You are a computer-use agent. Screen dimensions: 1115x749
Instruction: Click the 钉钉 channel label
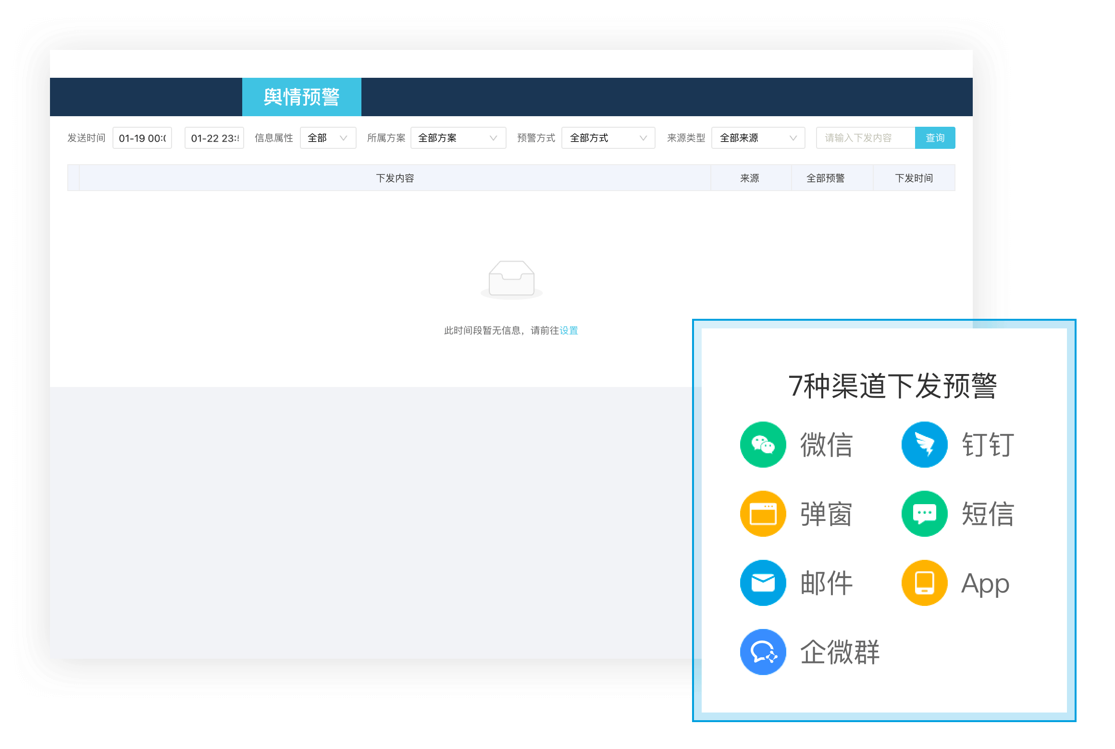[x=988, y=445]
